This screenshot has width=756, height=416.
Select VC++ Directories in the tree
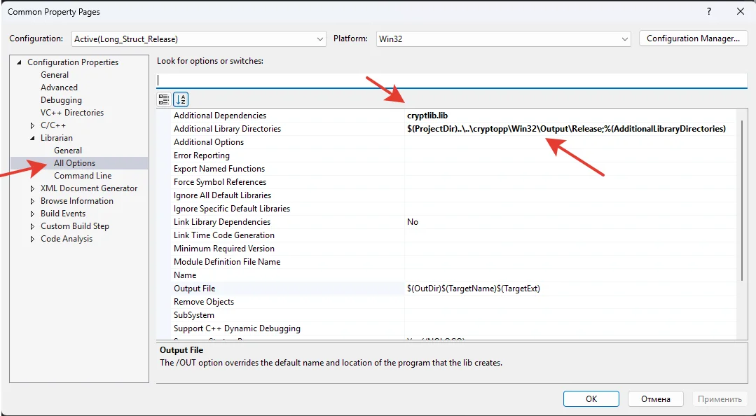tap(71, 113)
